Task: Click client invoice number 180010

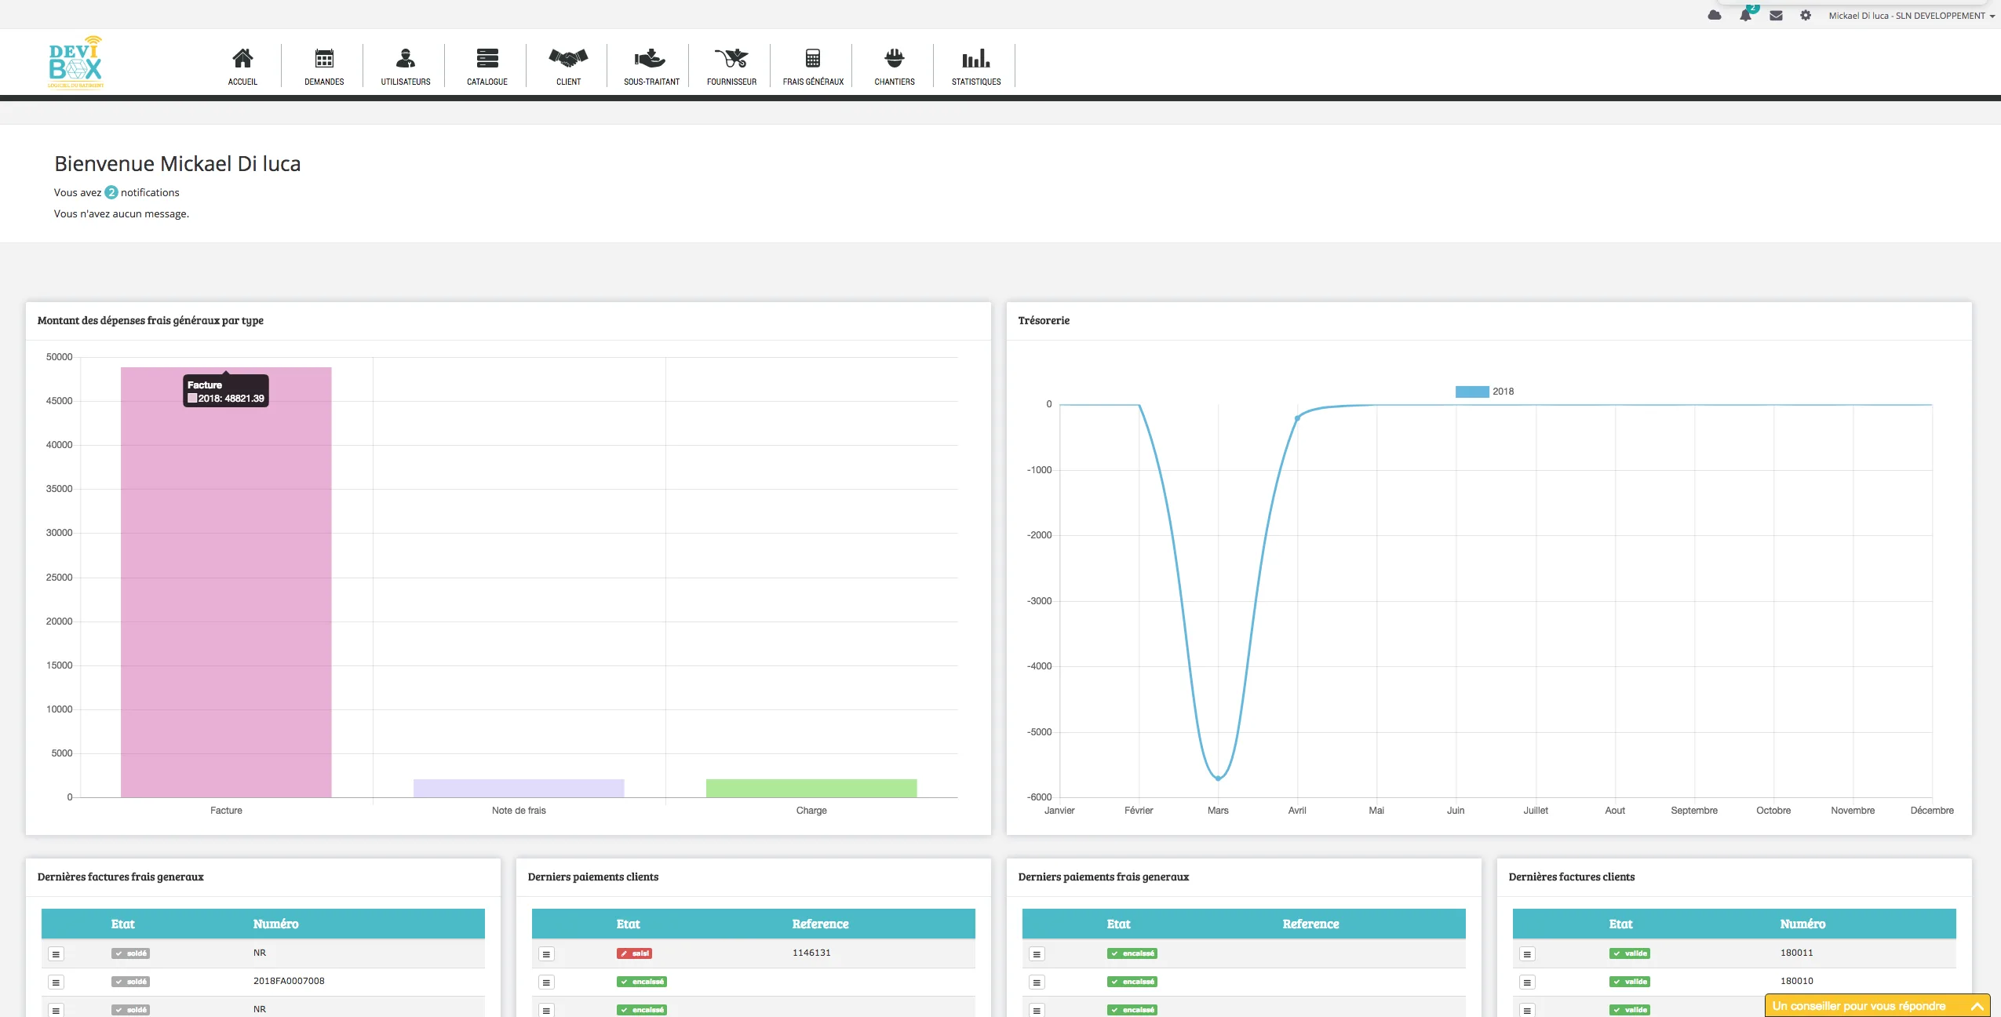Action: (1796, 981)
